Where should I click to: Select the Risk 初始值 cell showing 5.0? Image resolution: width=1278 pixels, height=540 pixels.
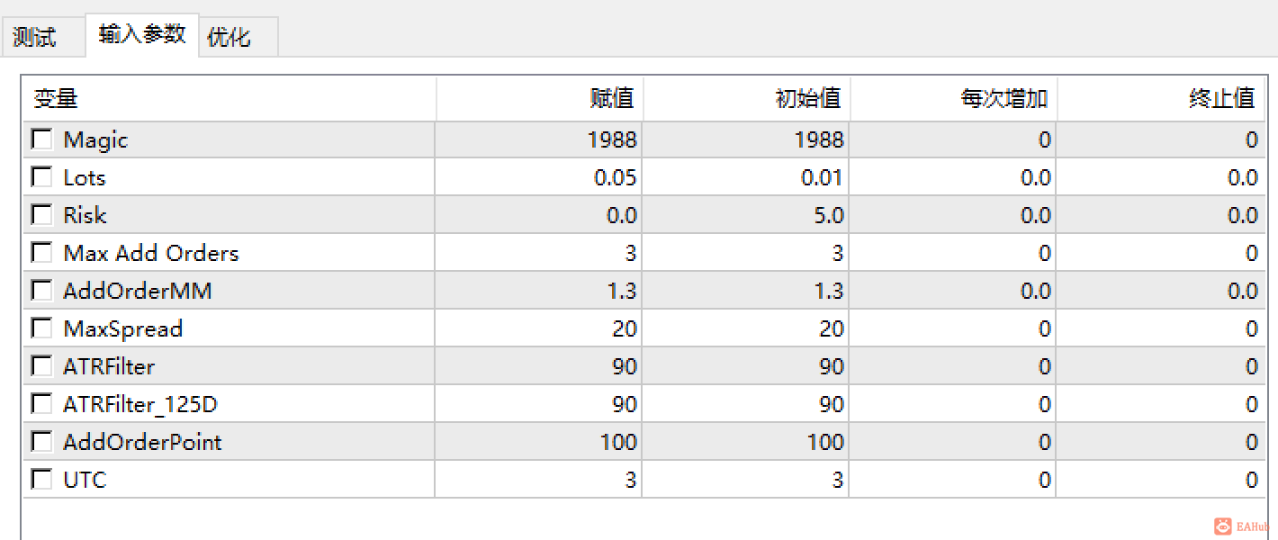point(745,215)
